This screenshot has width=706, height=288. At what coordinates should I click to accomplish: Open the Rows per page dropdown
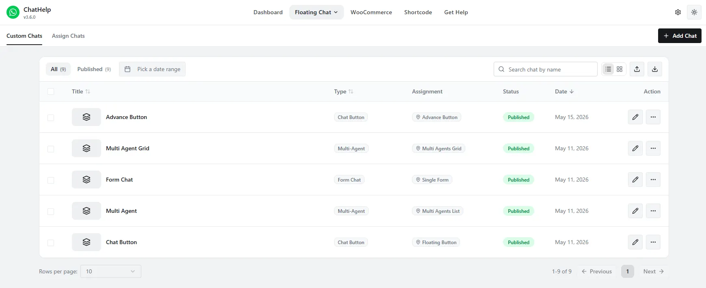click(x=111, y=271)
